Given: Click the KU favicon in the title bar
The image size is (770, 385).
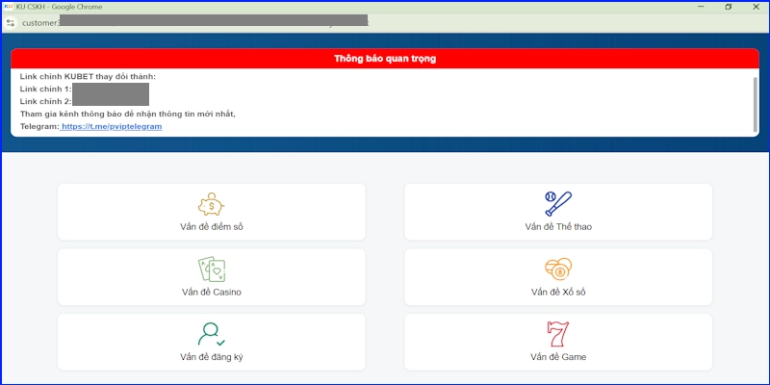Looking at the screenshot, I should click(x=9, y=7).
